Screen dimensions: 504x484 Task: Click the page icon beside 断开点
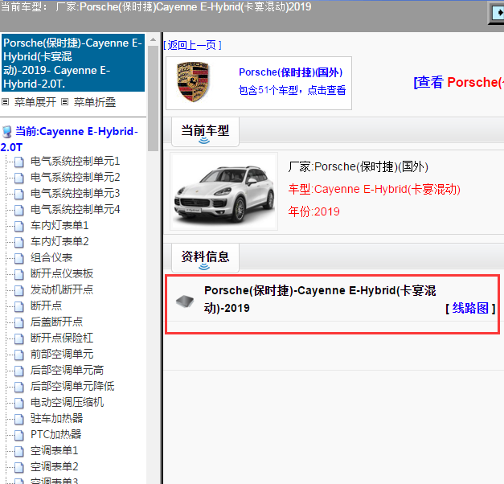[x=19, y=306]
